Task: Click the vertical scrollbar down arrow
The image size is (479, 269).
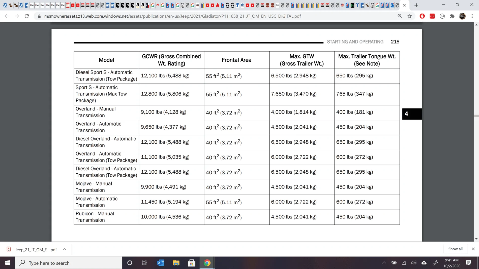Action: click(x=476, y=239)
